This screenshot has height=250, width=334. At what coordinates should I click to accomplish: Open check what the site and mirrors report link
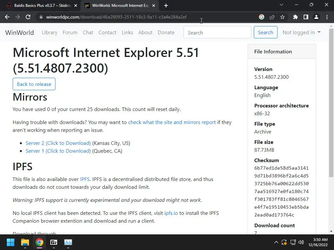tap(172, 122)
